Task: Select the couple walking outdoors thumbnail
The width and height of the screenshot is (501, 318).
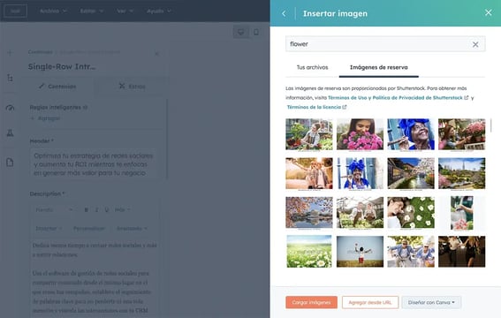Action: [309, 173]
